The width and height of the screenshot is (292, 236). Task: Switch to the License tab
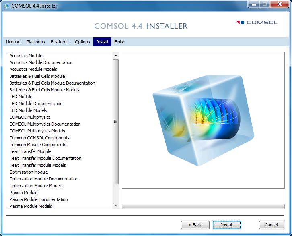13,42
